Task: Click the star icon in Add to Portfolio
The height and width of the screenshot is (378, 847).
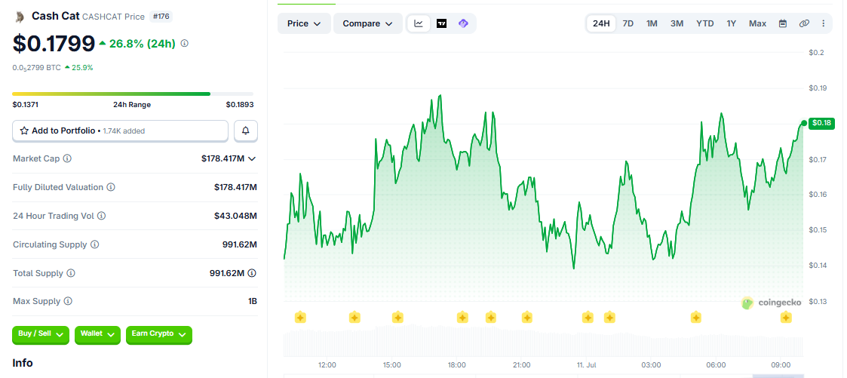Action: (24, 131)
